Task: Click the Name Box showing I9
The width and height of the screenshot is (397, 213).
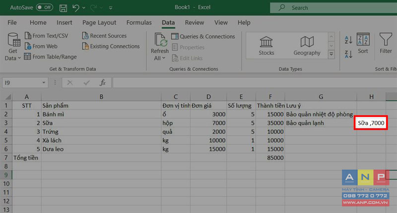Action: point(21,83)
